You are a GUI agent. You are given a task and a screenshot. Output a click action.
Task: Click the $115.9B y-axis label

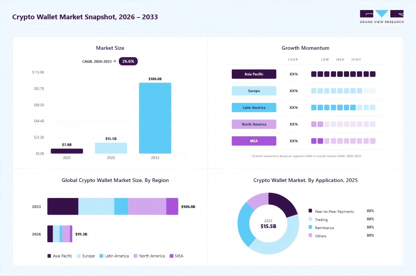click(x=38, y=72)
